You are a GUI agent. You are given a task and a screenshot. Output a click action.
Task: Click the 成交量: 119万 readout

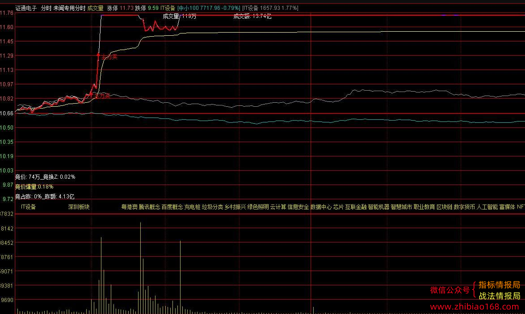(180, 16)
